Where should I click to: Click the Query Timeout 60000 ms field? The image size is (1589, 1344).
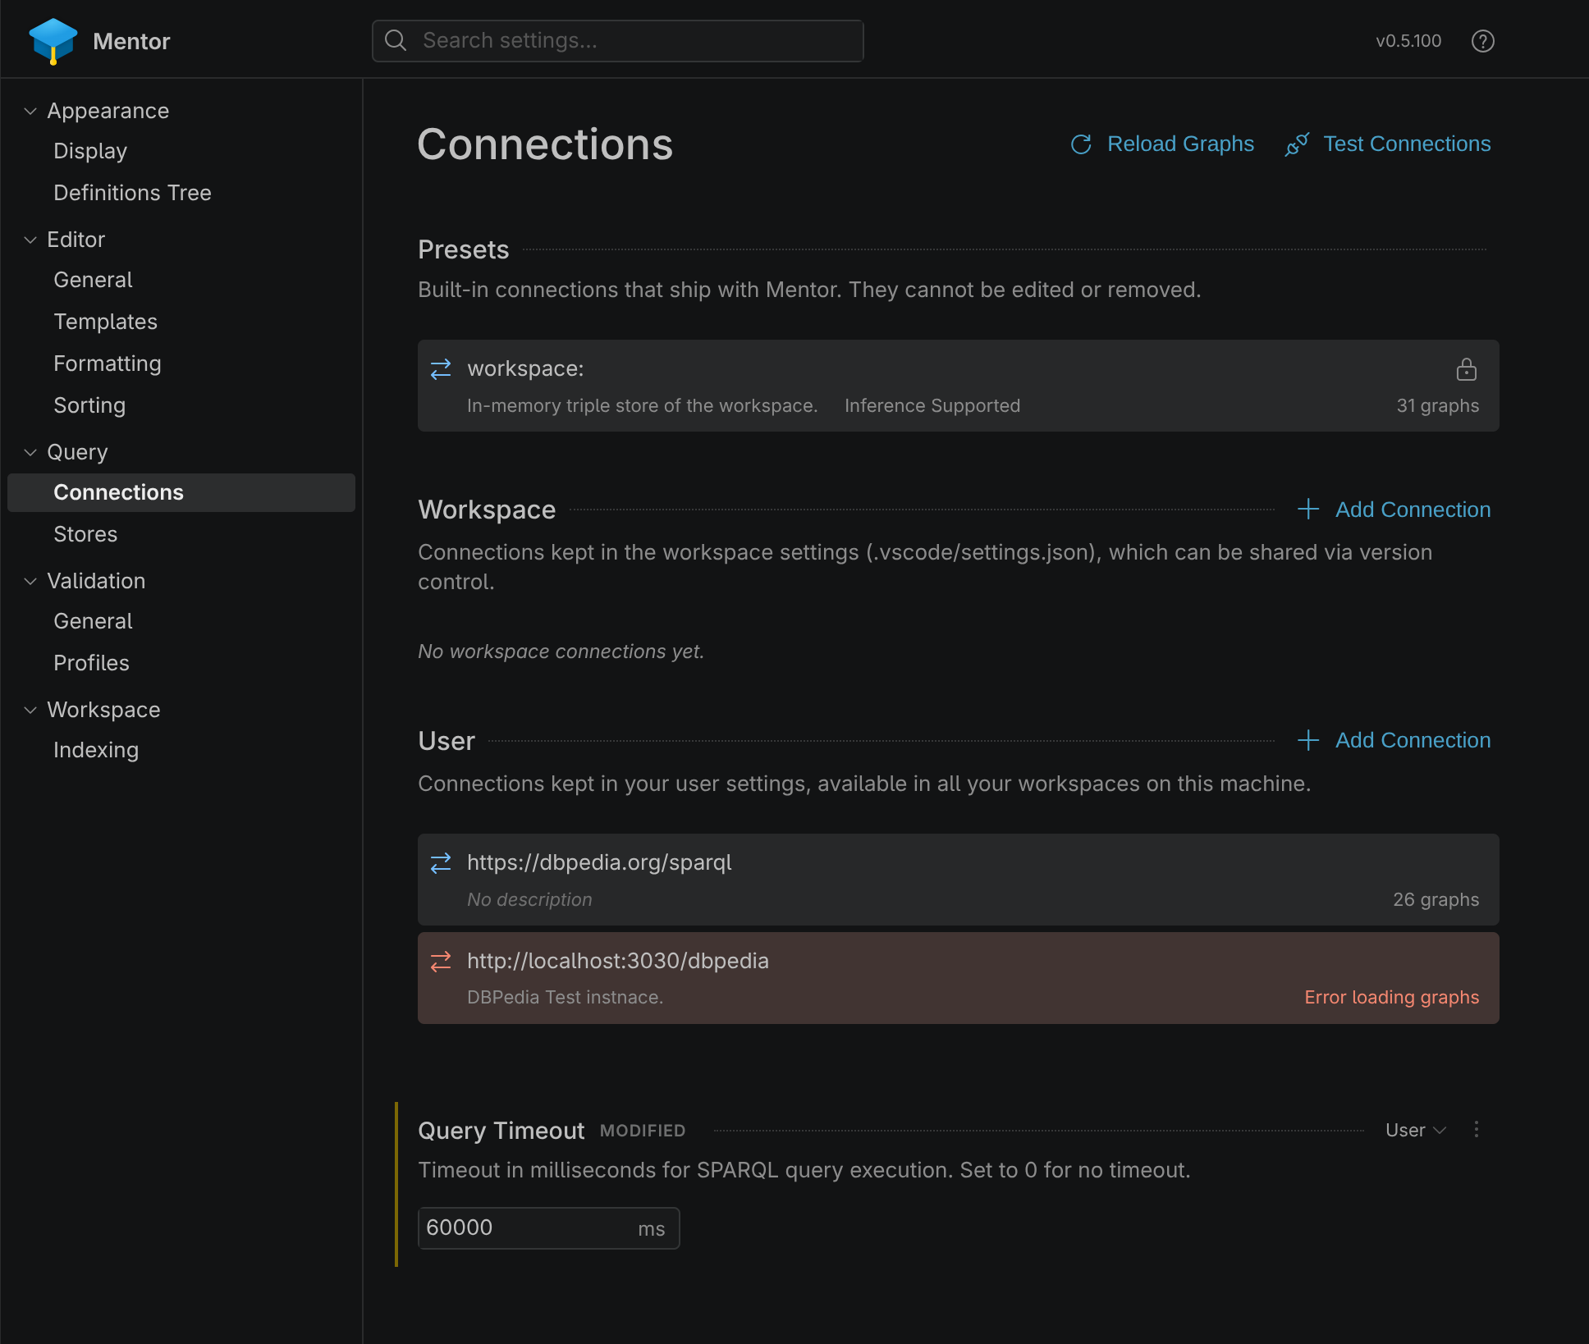(548, 1227)
